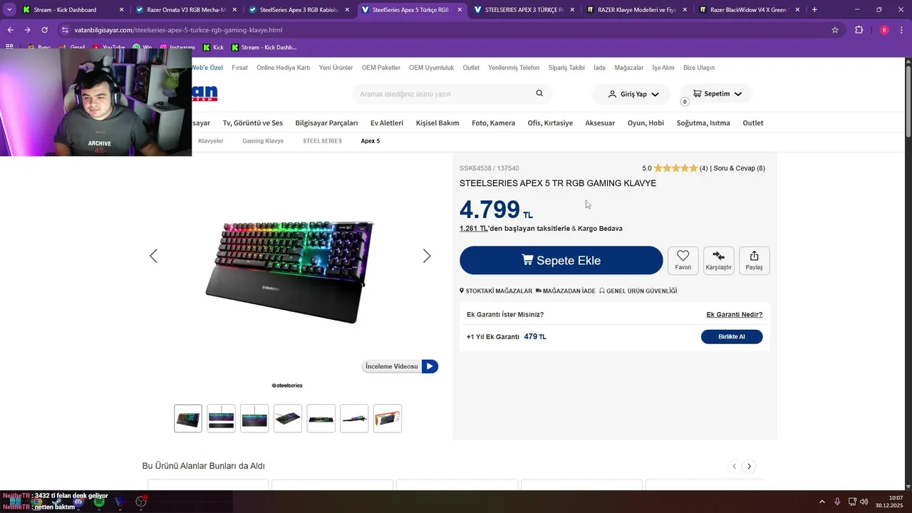The width and height of the screenshot is (912, 513).
Task: Bookmark page with the star icon
Action: (x=835, y=30)
